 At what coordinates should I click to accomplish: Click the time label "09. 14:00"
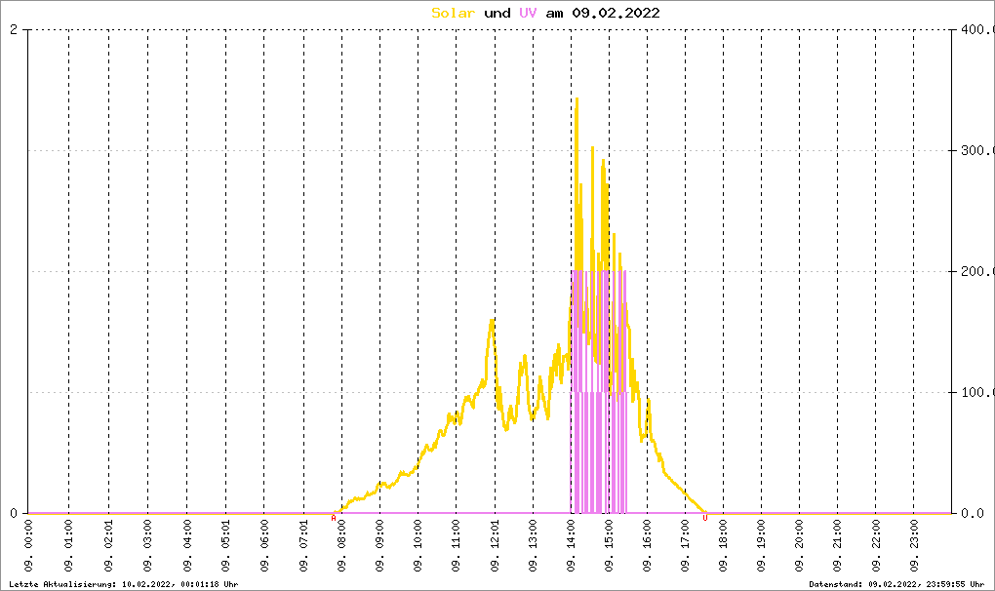coord(572,546)
